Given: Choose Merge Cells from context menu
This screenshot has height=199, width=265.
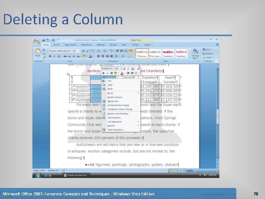Looking at the screenshot, I should (x=121, y=101).
